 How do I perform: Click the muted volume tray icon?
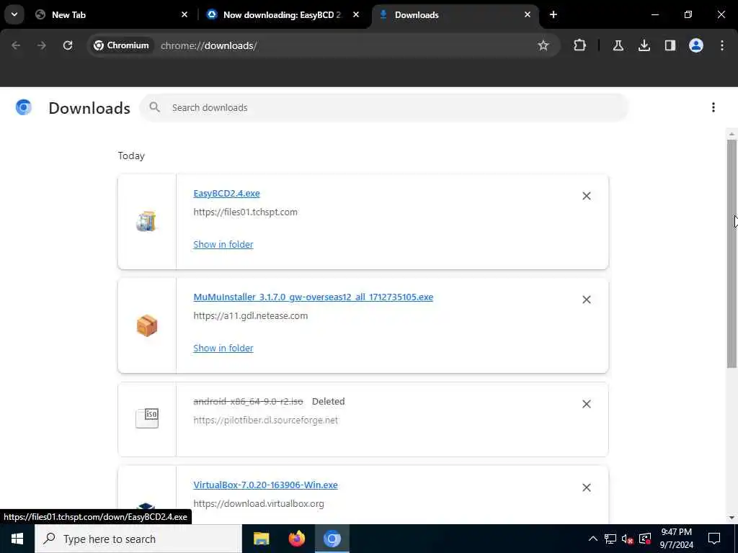(x=628, y=539)
